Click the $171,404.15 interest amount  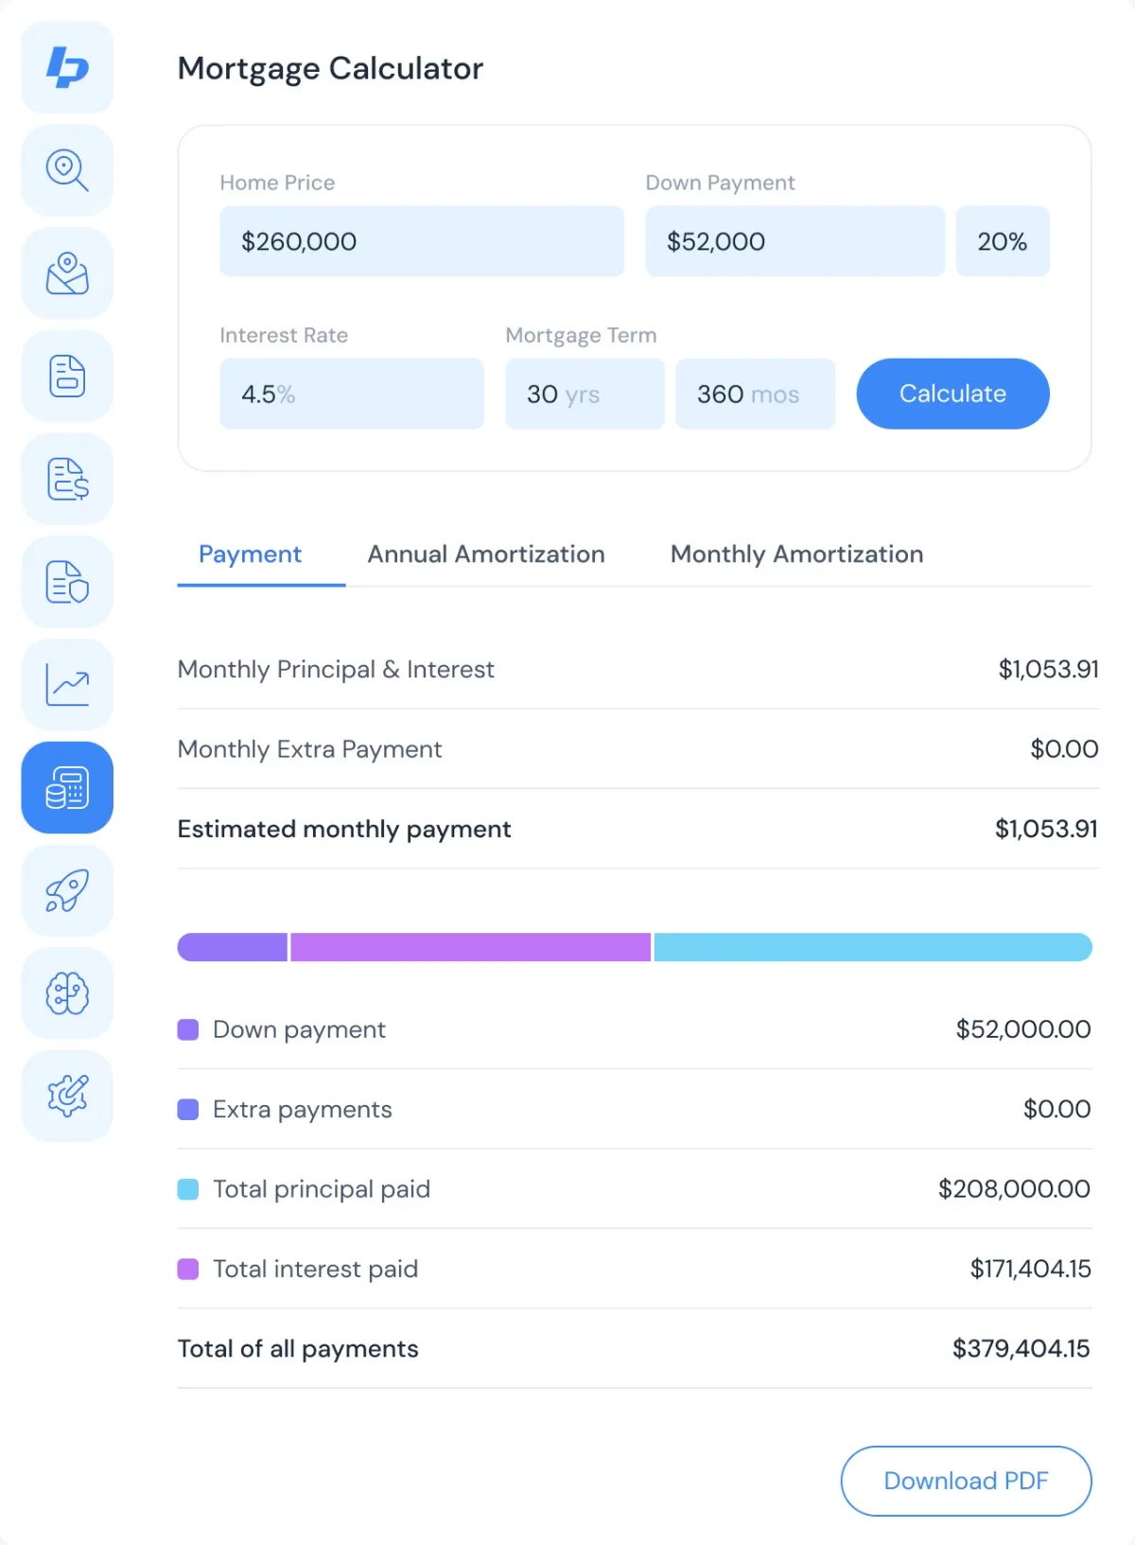[1030, 1269]
